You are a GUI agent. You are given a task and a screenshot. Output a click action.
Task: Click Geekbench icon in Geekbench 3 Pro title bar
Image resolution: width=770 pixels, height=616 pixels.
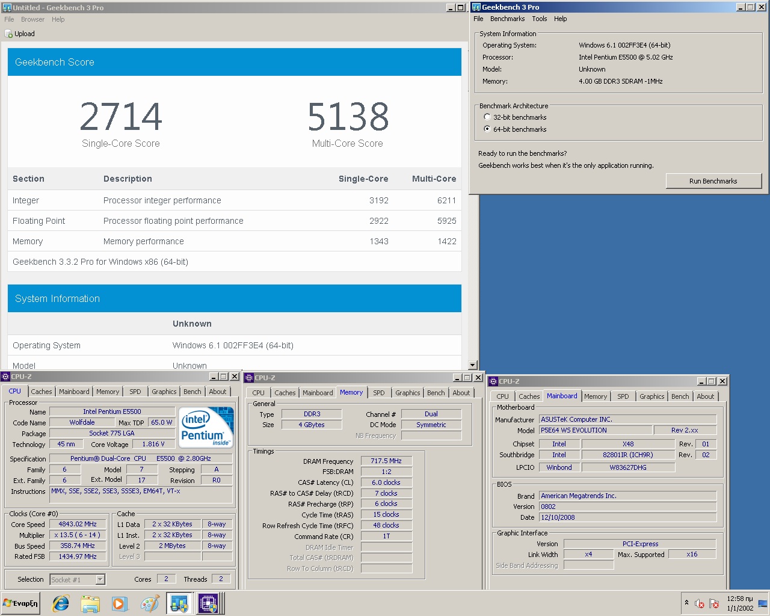pyautogui.click(x=476, y=7)
